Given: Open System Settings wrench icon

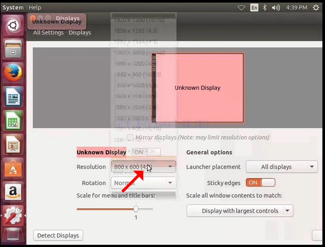Looking at the screenshot, I should pos(13,216).
